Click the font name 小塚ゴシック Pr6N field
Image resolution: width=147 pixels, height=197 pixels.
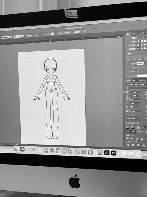[136, 84]
